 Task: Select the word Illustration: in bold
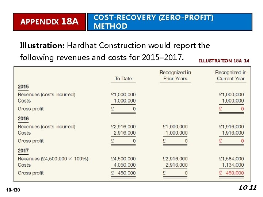tap(42, 46)
